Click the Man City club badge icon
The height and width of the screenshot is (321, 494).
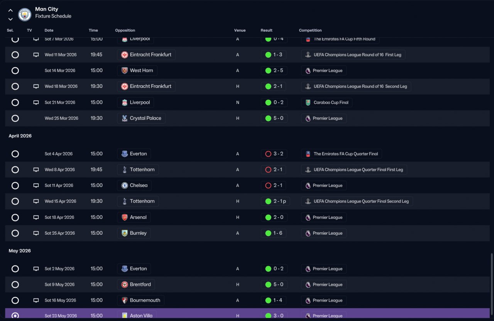tap(25, 14)
